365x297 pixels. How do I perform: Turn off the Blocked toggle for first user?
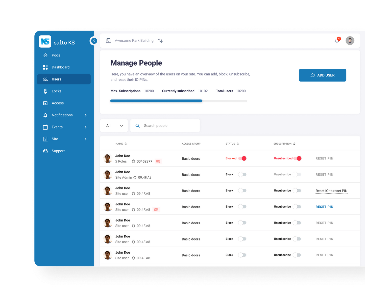tap(242, 158)
